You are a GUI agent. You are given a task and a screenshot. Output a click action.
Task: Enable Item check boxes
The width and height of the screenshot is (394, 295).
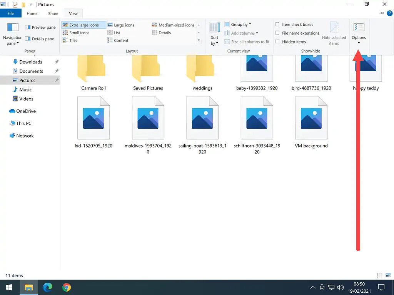pyautogui.click(x=277, y=25)
